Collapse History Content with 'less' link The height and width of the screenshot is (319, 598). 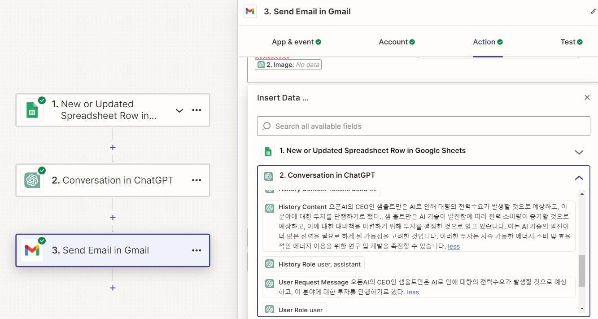point(454,246)
